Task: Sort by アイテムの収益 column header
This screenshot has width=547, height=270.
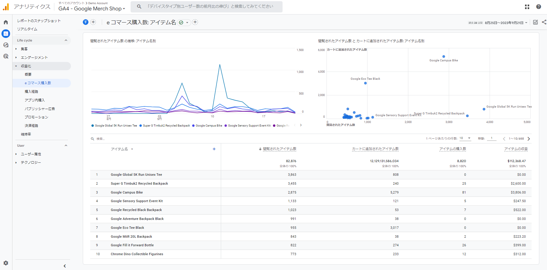Action: coord(516,149)
